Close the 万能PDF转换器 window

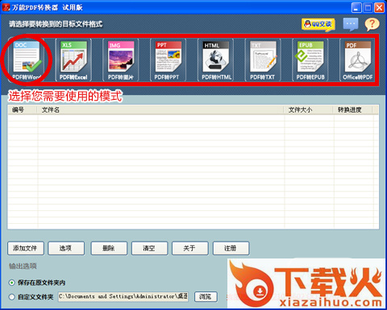coord(380,7)
